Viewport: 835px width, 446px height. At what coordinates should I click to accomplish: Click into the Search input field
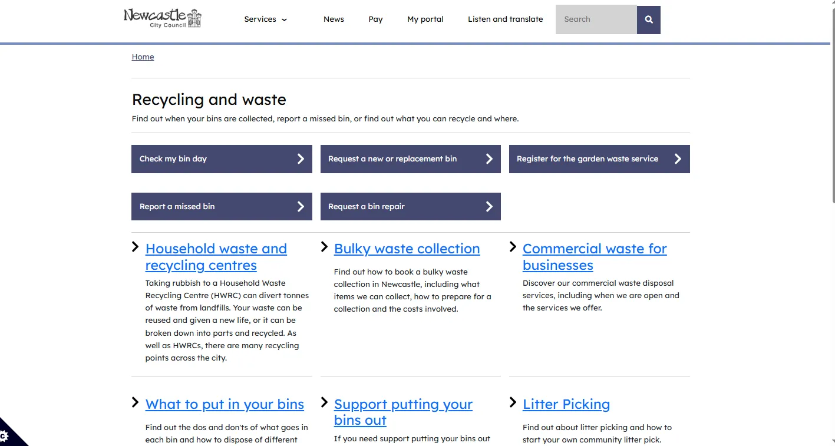click(x=596, y=19)
